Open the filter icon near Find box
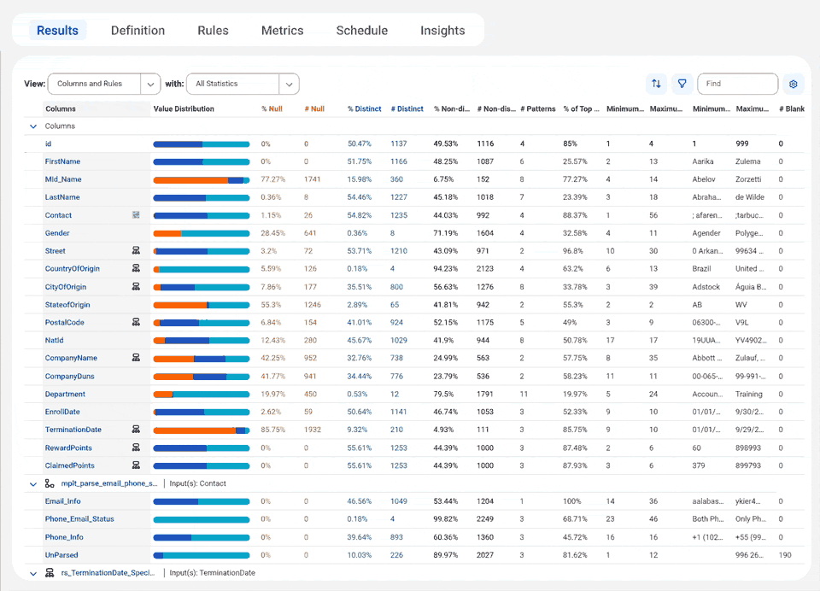 pyautogui.click(x=682, y=84)
